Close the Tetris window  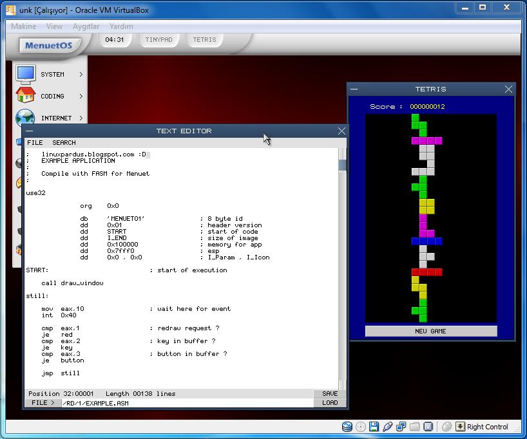508,89
